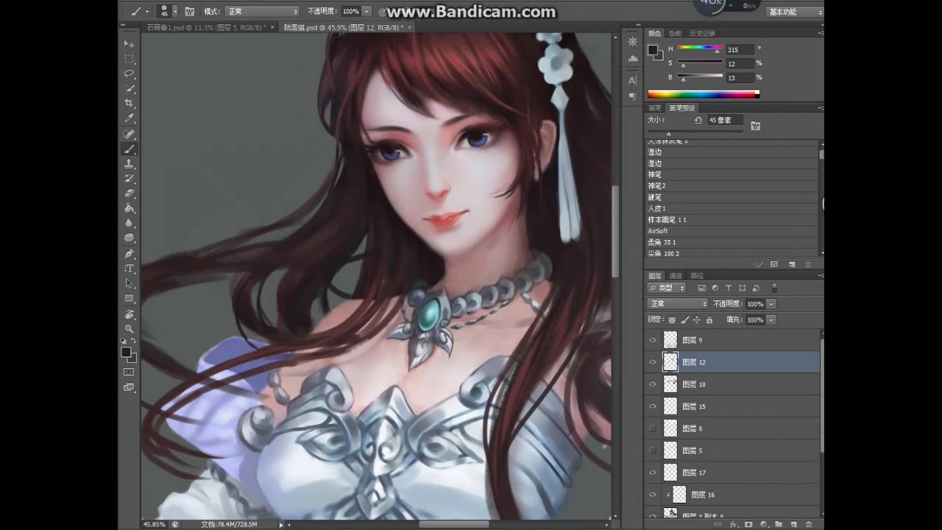942x530 pixels.
Task: Open the Brush panel toggle in options bar
Action: pos(189,12)
